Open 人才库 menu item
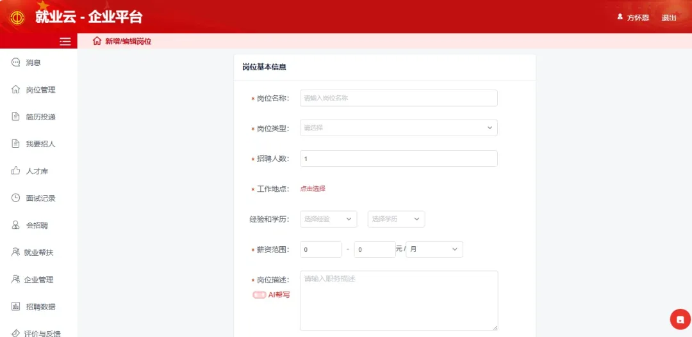The height and width of the screenshot is (337, 692). (x=38, y=171)
